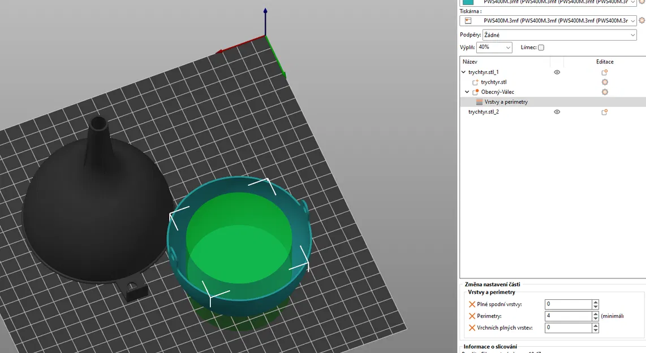Select Vrstvy a perimetry tree item
This screenshot has height=353, width=646.
[506, 102]
